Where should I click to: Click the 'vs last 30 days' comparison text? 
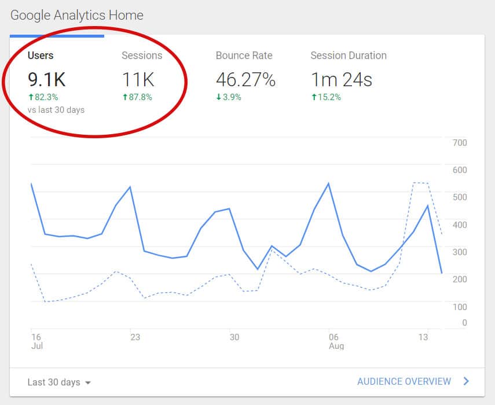(x=56, y=110)
